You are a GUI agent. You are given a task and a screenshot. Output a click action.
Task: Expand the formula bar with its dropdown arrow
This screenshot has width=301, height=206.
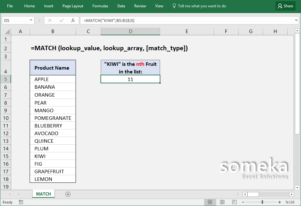[x=297, y=20]
